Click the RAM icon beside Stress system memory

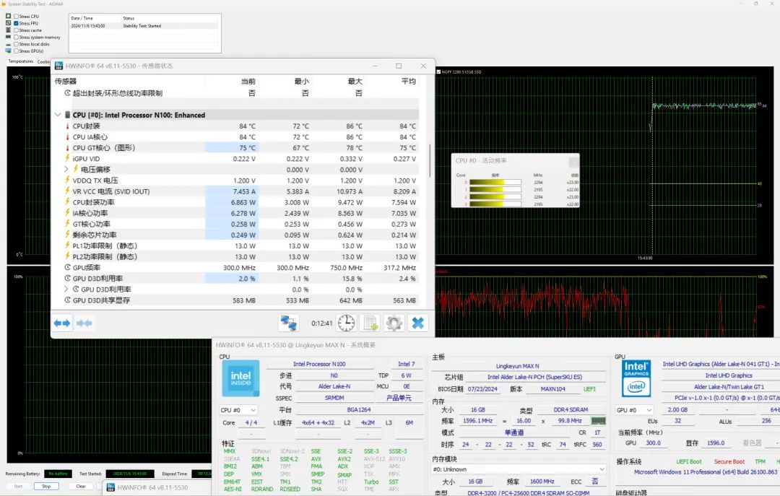8,38
